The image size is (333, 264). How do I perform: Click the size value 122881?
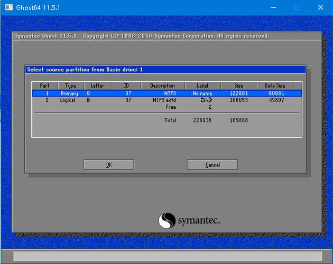click(239, 93)
